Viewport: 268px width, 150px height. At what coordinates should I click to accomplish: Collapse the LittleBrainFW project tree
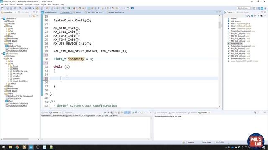click(x=2, y=18)
